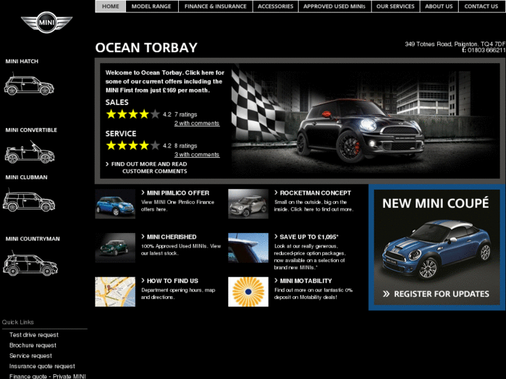Open Finance quote - Private MINI link

(47, 376)
